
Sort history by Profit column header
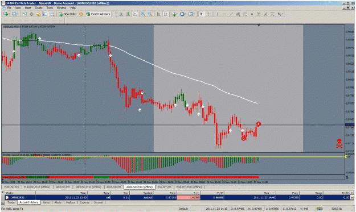pos(337,193)
